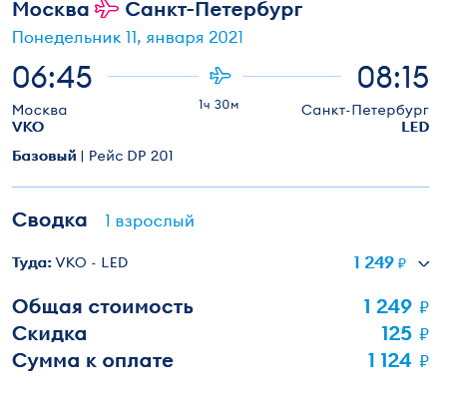This screenshot has height=414, width=465.
Task: Click the Санкт-Петербург arrival city label
Action: point(365,111)
